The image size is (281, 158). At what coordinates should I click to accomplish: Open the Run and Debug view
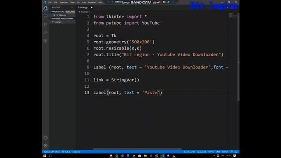46,32
